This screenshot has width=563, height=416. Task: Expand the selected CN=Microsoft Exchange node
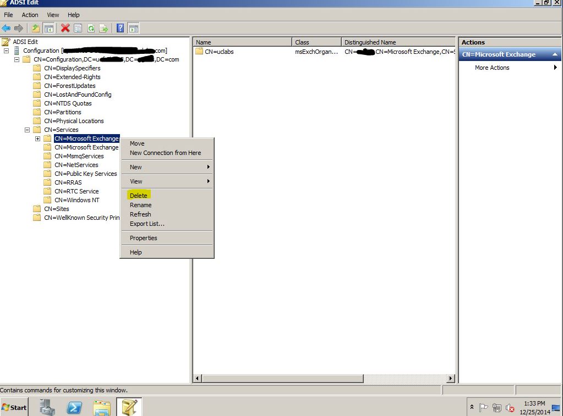tap(38, 138)
